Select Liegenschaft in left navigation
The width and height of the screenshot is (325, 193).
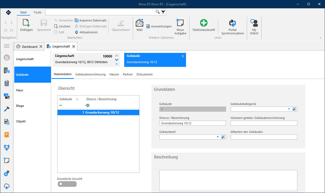(32, 59)
